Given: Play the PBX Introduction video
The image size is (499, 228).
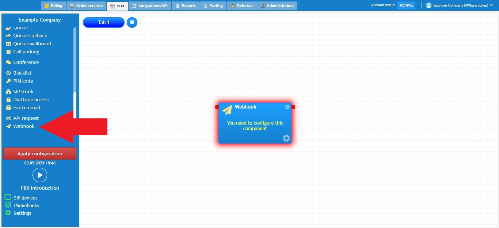Looking at the screenshot, I should point(39,175).
